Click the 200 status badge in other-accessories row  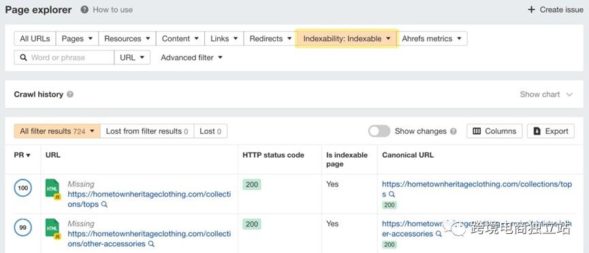tap(252, 224)
